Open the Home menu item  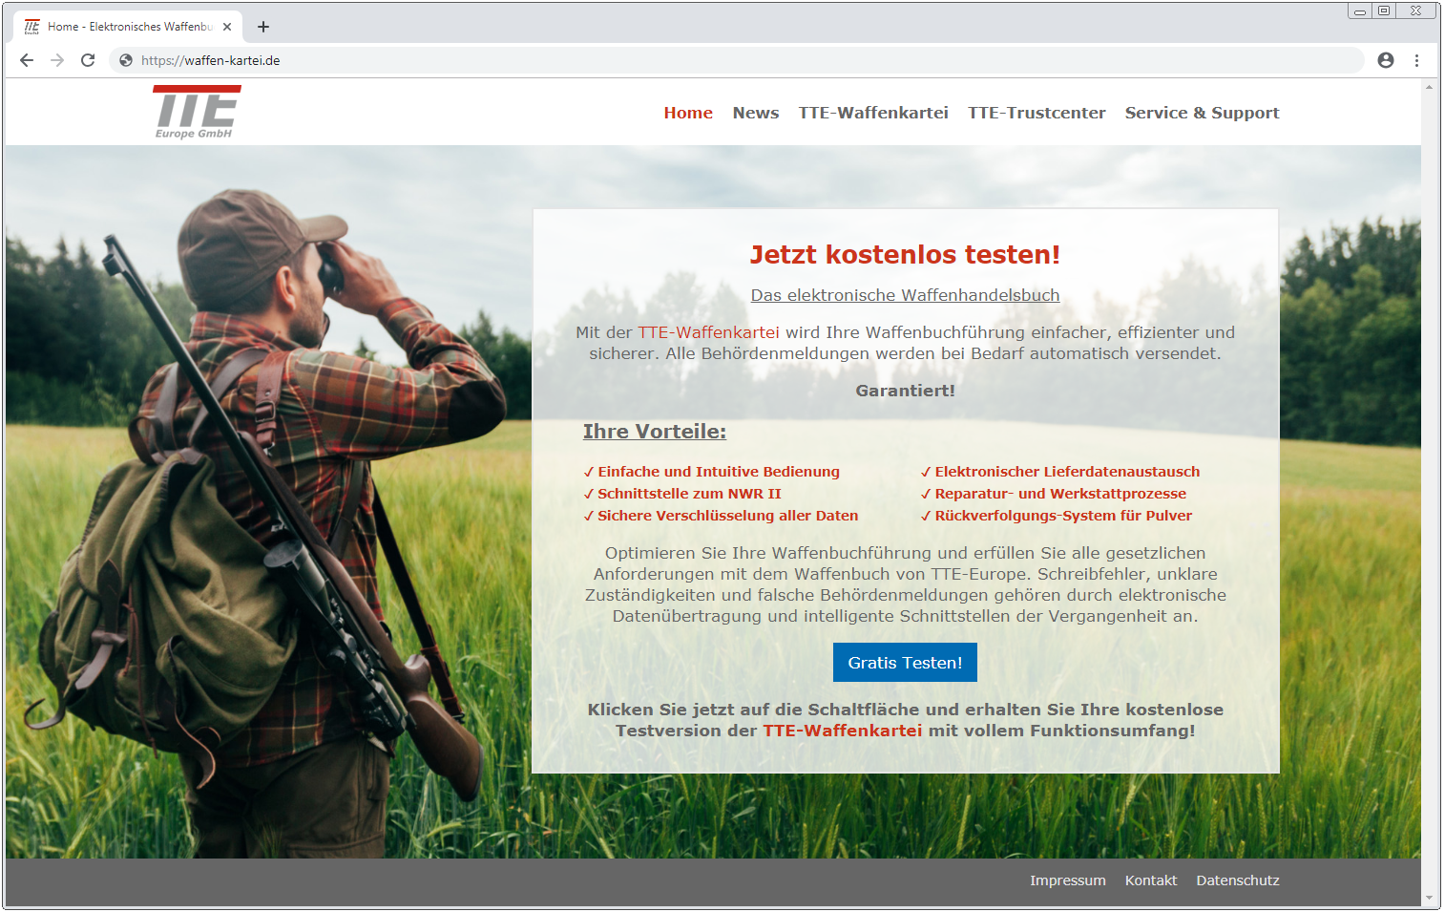pyautogui.click(x=688, y=113)
